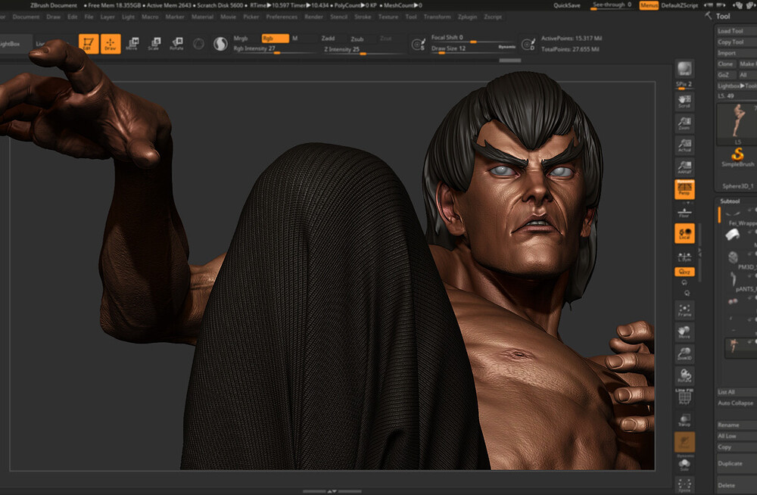Toggle Perspective (Persp) view
The height and width of the screenshot is (495, 757).
pyautogui.click(x=684, y=189)
